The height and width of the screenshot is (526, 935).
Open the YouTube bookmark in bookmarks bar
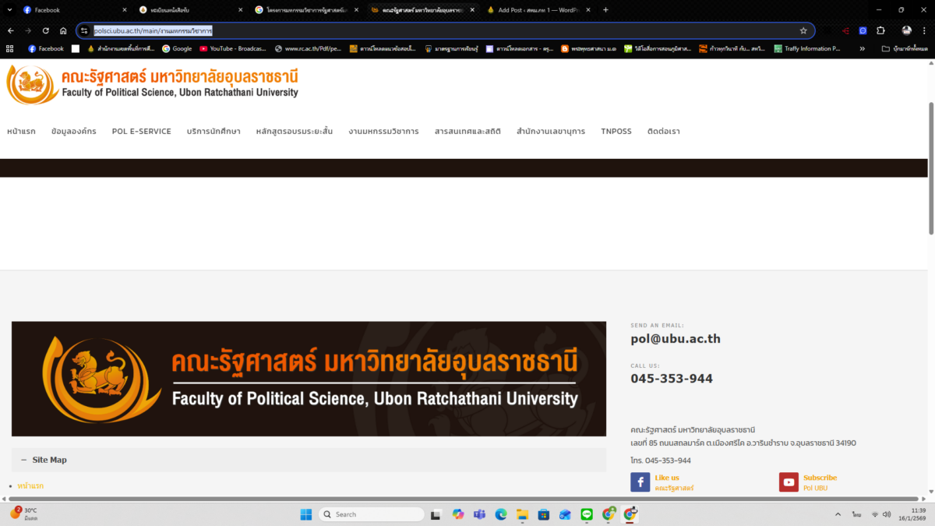(x=233, y=48)
